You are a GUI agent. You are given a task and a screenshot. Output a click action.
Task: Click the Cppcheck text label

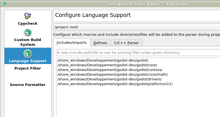(x=28, y=24)
